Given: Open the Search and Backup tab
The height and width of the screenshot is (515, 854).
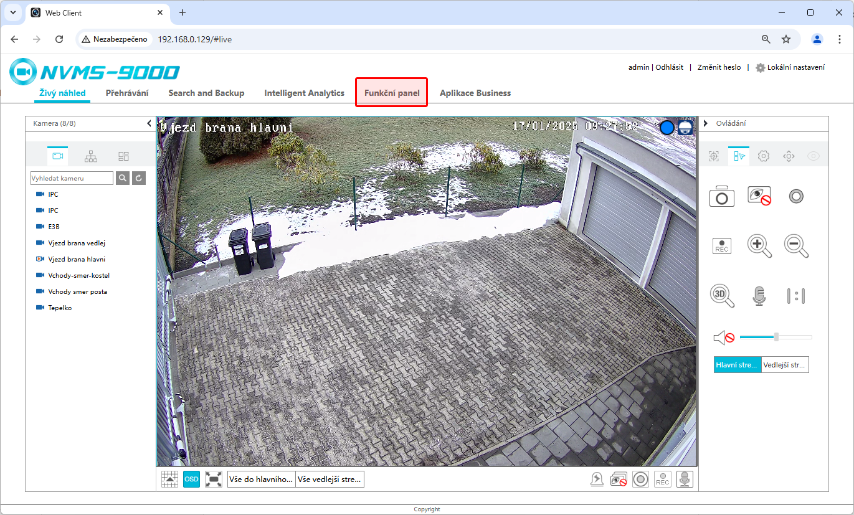Looking at the screenshot, I should tap(206, 93).
